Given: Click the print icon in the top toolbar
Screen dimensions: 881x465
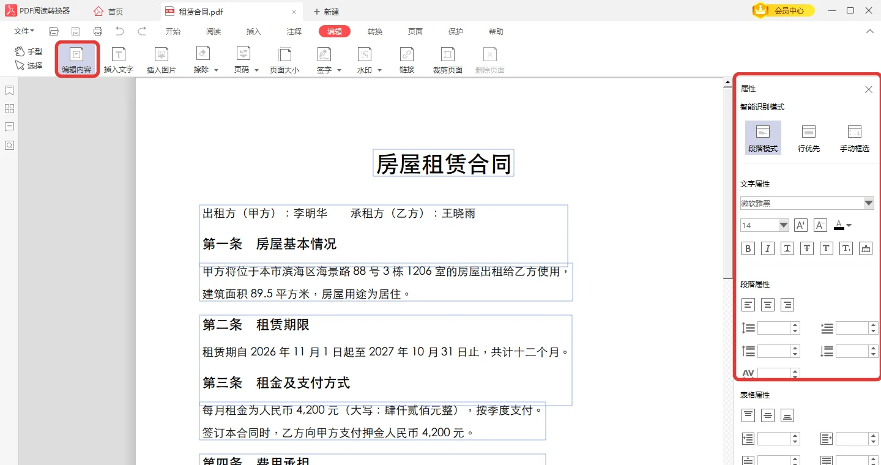Looking at the screenshot, I should pos(98,31).
